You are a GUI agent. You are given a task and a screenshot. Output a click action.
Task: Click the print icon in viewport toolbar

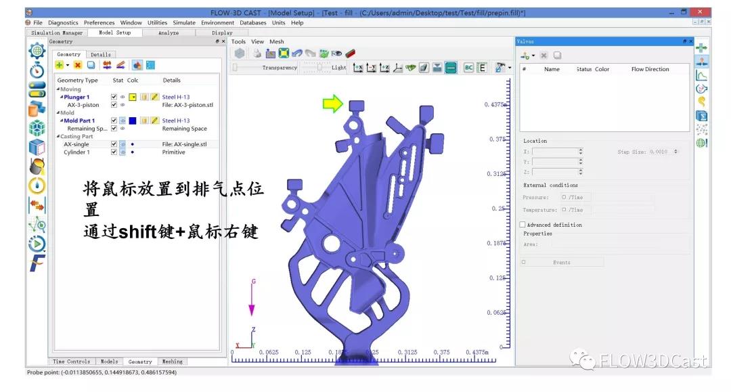(x=257, y=53)
